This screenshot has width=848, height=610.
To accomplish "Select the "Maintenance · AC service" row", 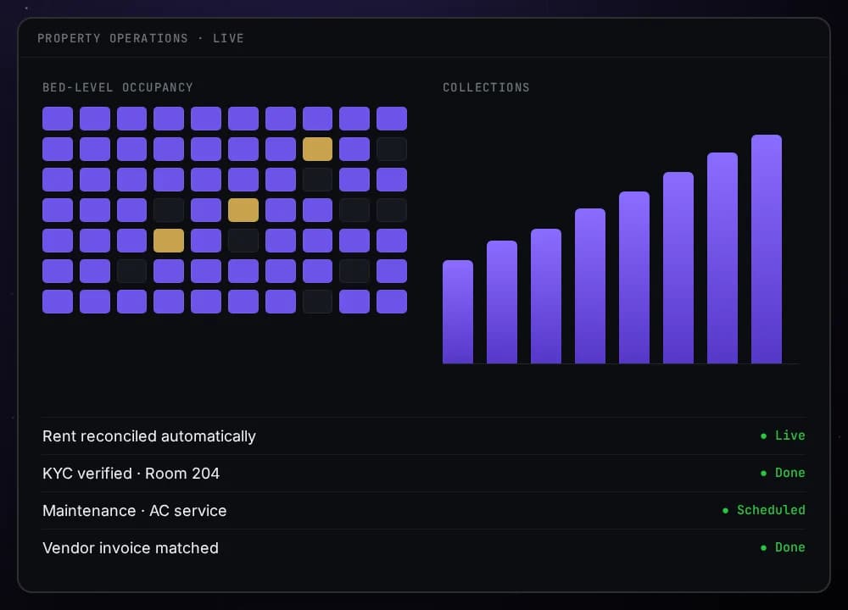I will (424, 511).
